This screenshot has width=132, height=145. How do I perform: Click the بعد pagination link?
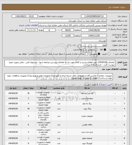pos(103,85)
